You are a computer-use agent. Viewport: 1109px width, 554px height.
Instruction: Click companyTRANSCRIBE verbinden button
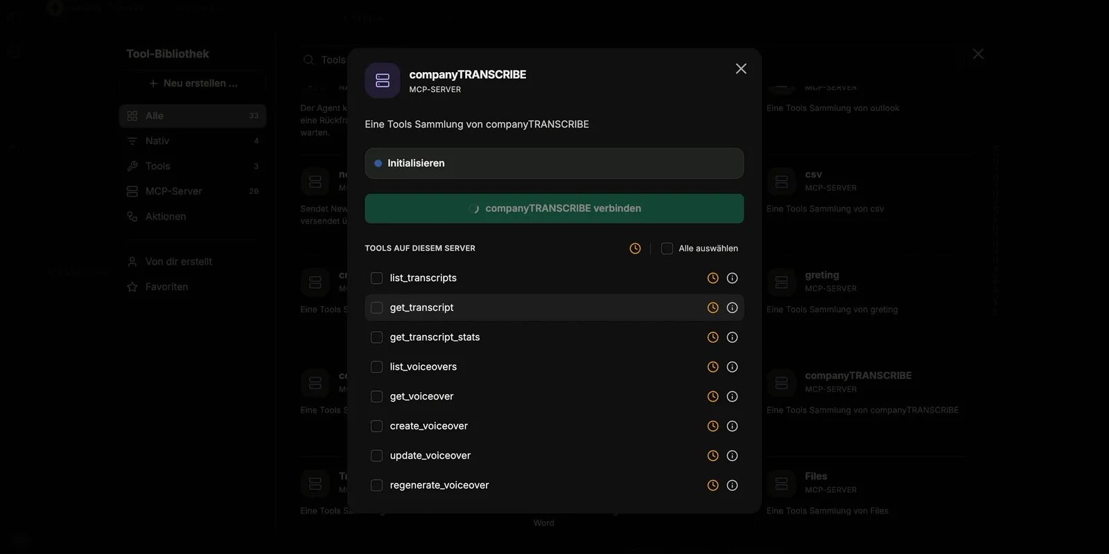[x=554, y=208]
